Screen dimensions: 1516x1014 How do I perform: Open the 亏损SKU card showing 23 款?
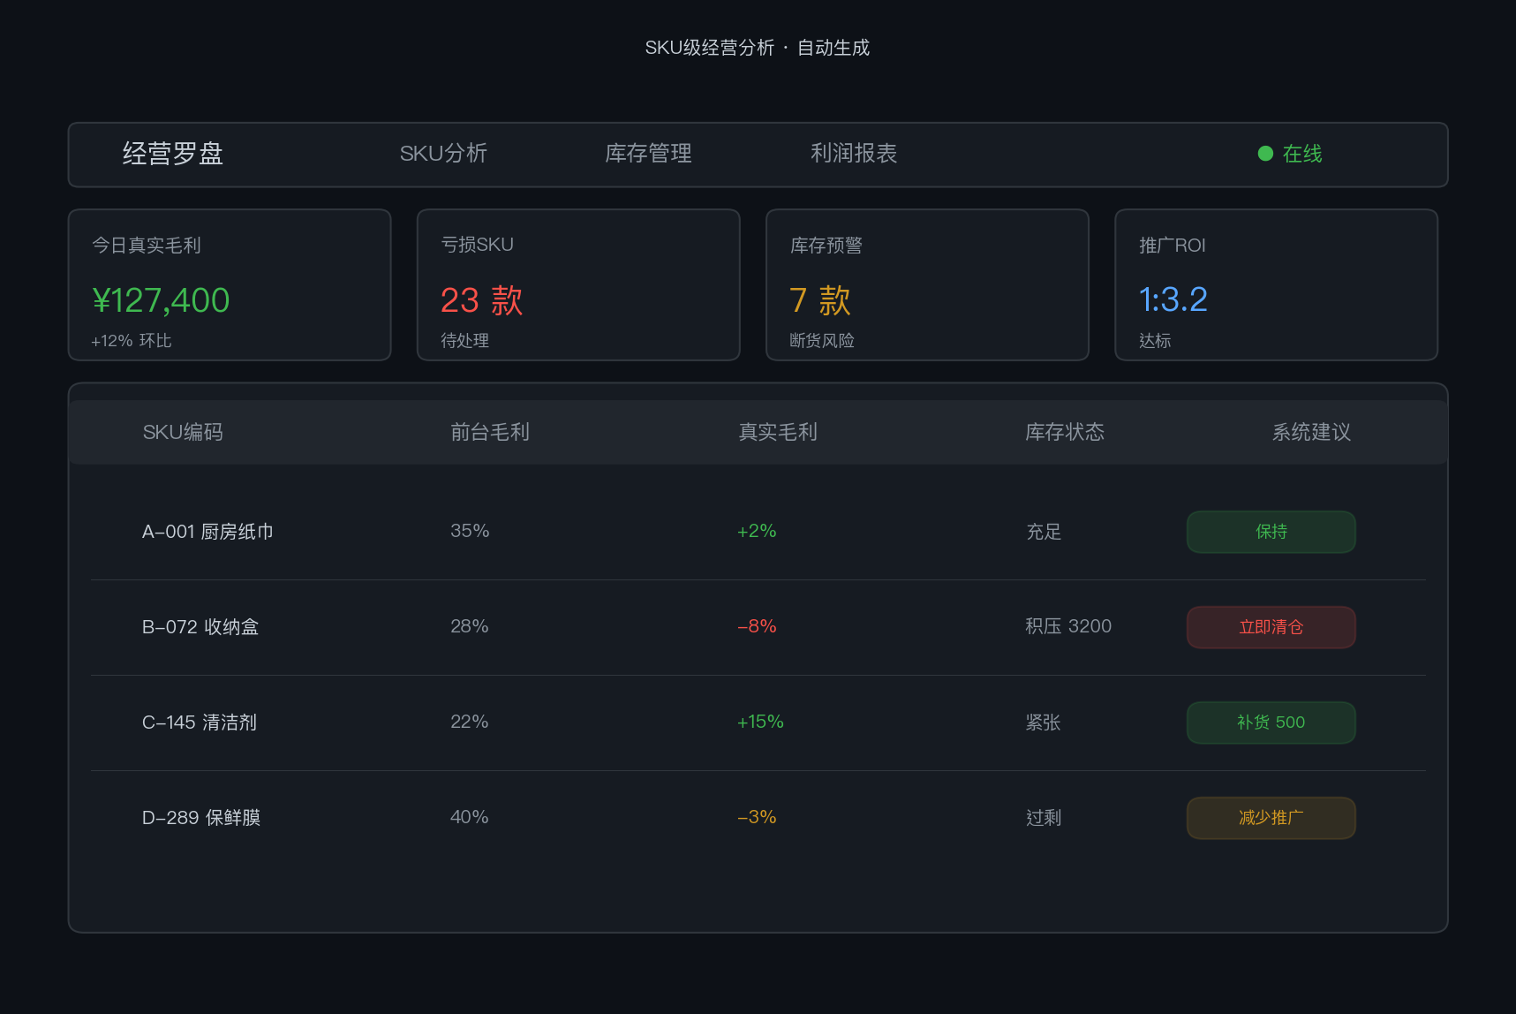click(x=578, y=284)
